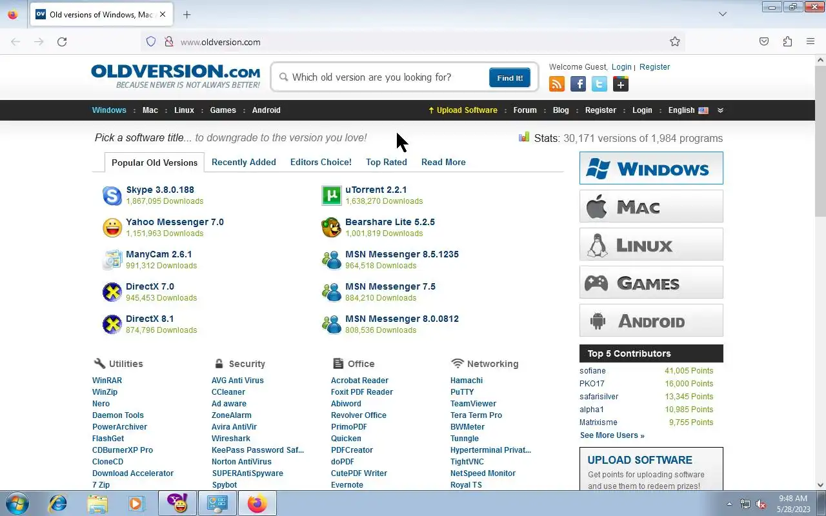
Task: Click the uTorrent 2.2.1 icon
Action: (331, 195)
